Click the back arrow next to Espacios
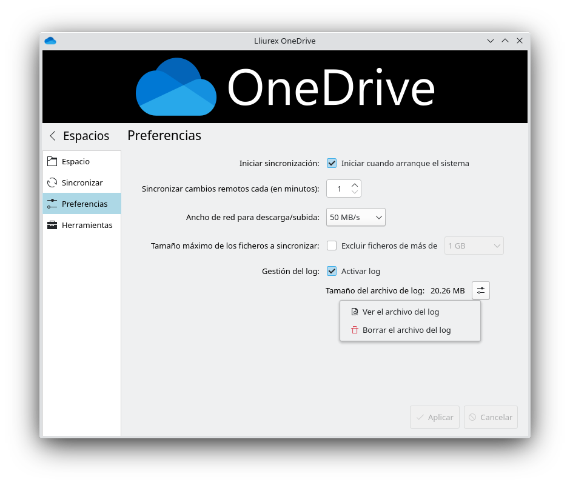This screenshot has height=485, width=570. pos(53,136)
